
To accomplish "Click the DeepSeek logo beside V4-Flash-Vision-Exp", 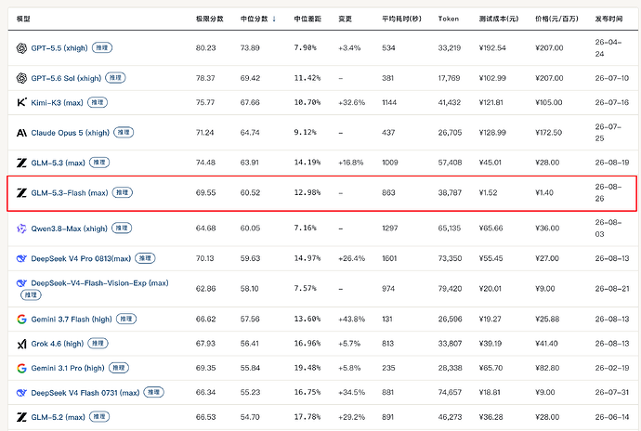I will click(x=21, y=283).
